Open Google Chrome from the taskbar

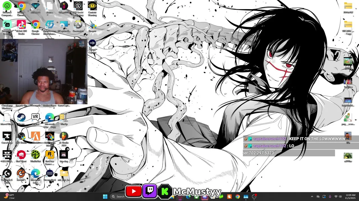click(238, 197)
